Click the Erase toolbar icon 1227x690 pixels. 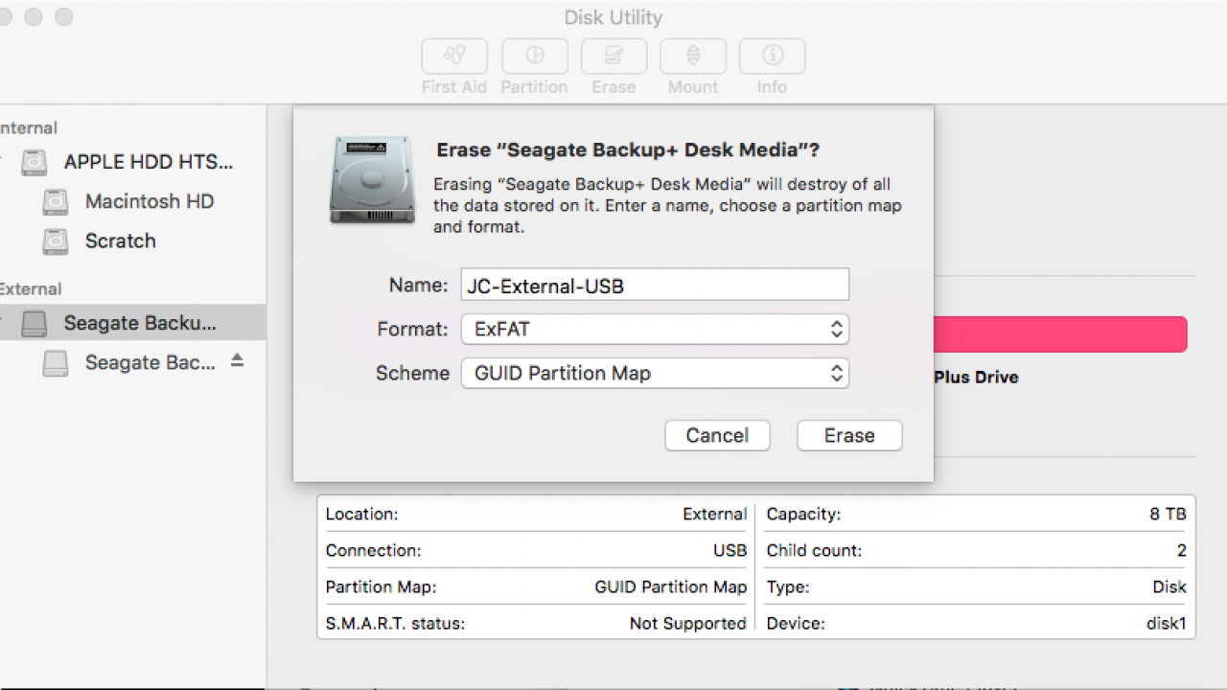[613, 56]
